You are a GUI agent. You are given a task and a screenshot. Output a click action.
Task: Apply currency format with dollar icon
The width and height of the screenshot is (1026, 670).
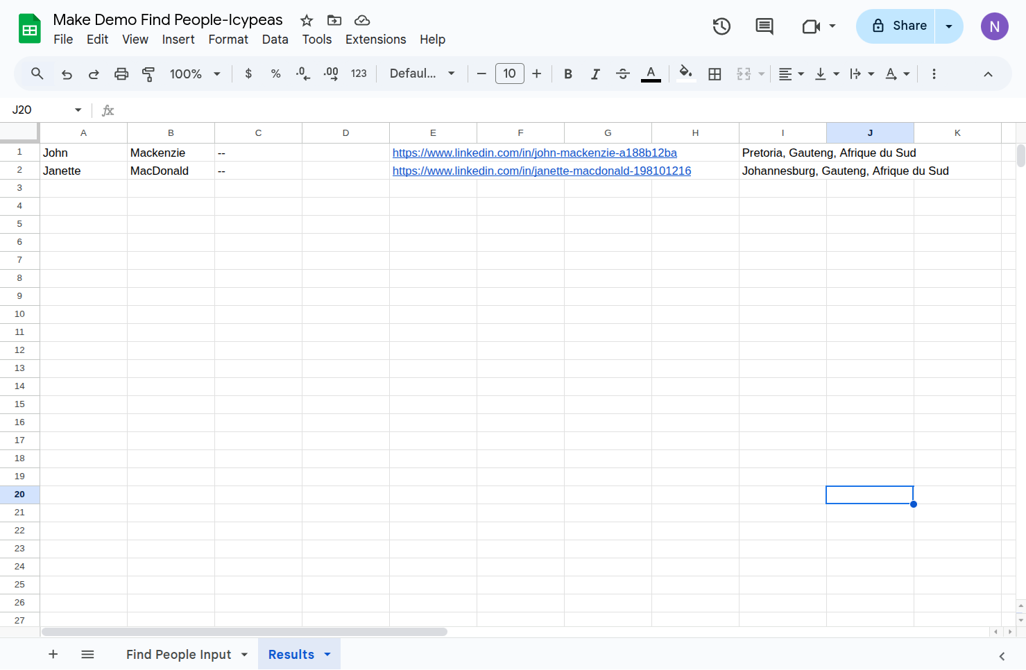pos(248,74)
